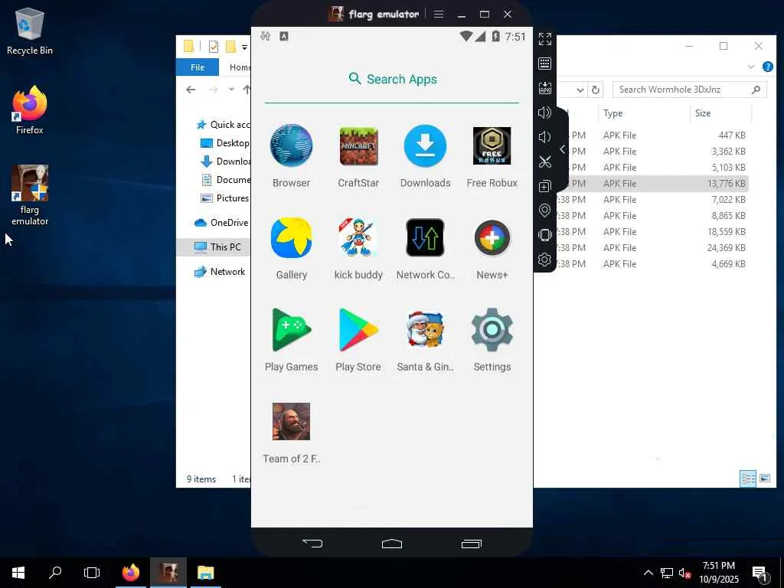Open the emulator location tool
The width and height of the screenshot is (784, 588).
(544, 211)
